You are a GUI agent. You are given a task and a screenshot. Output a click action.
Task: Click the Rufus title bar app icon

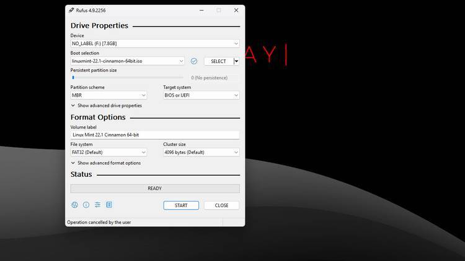(71, 11)
